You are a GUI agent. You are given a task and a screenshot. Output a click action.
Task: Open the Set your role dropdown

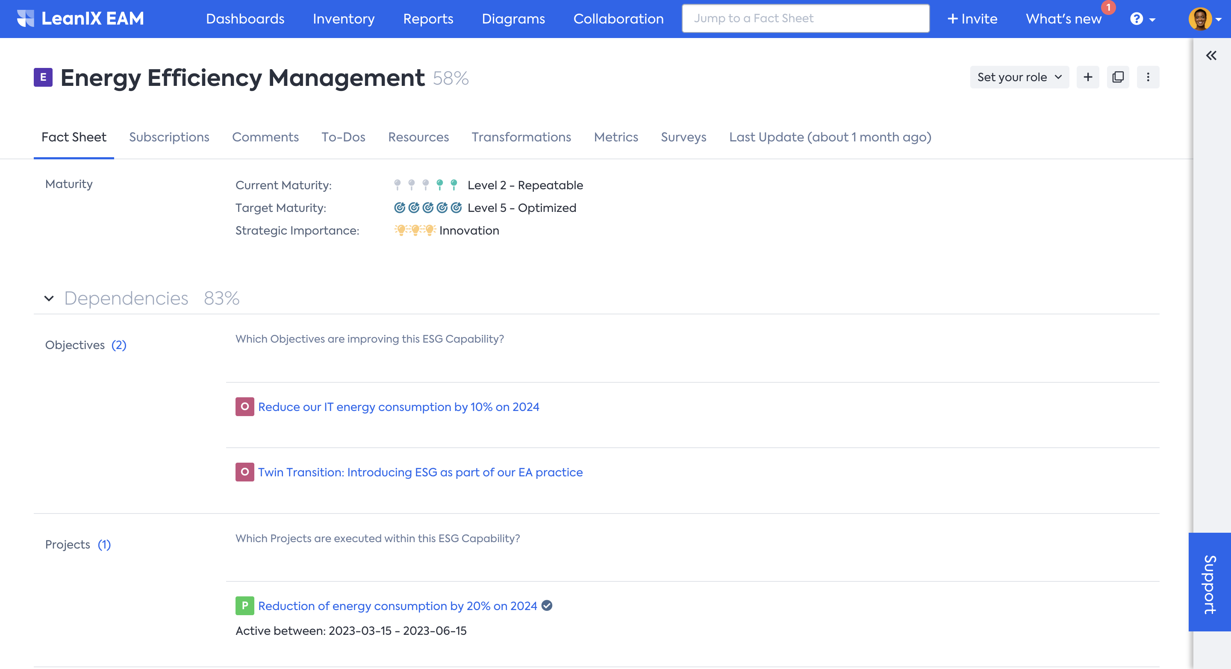(x=1019, y=77)
